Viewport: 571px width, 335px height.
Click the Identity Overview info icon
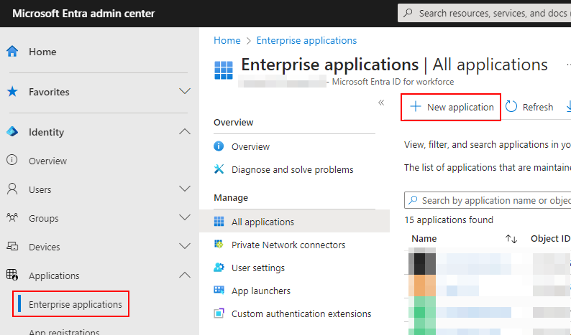pos(12,160)
